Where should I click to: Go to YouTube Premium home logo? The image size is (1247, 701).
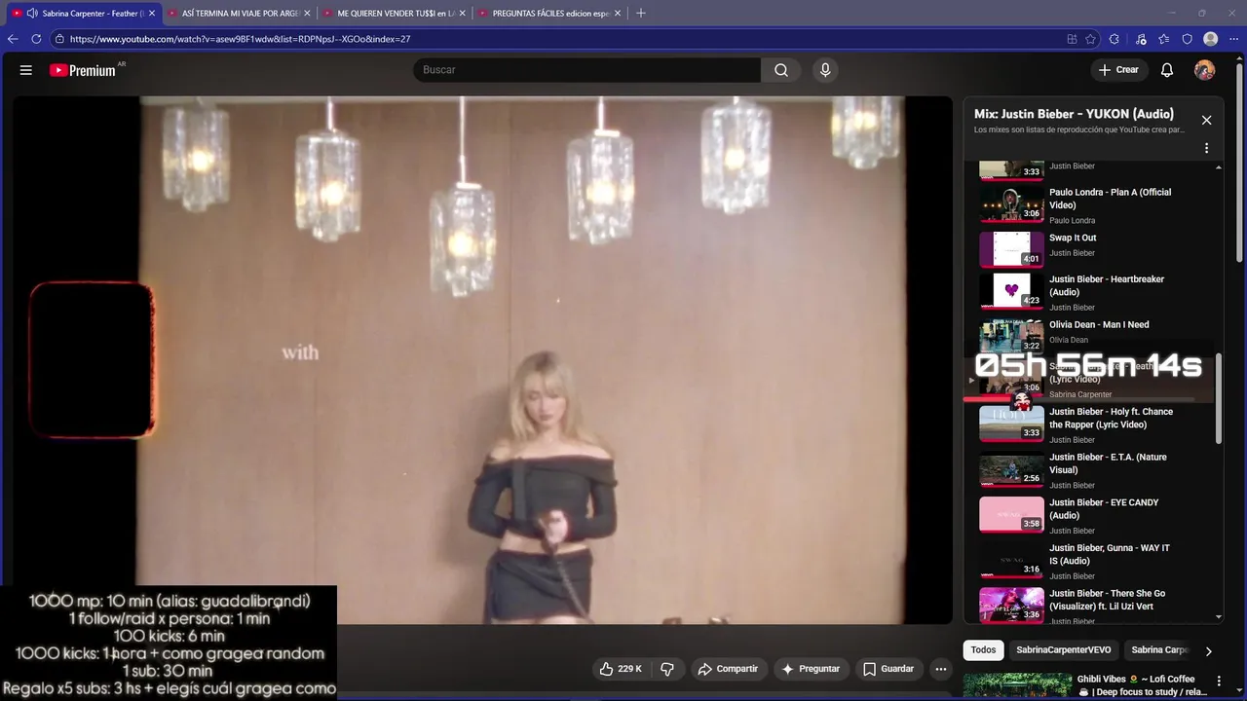point(83,70)
